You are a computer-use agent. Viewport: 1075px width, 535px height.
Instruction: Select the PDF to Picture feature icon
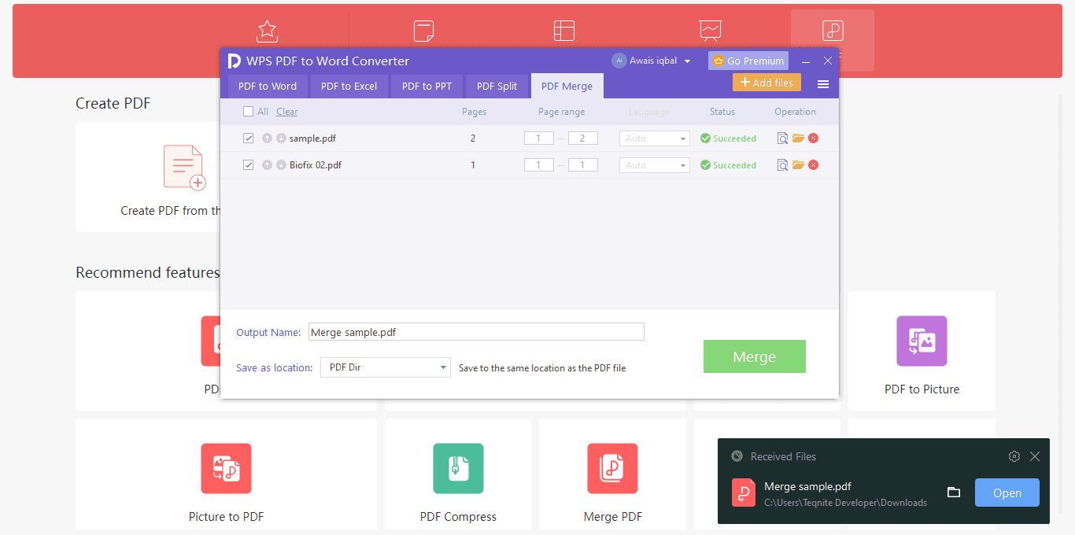coord(921,341)
